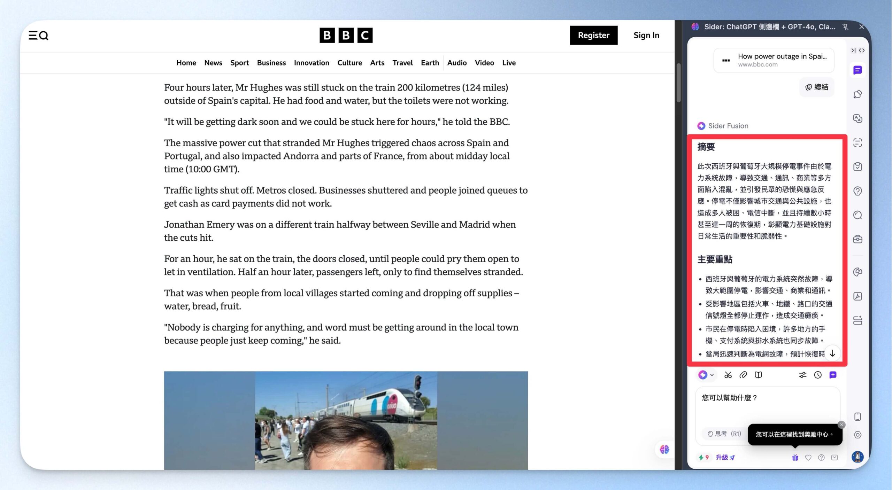
Task: Go to the Sport section
Action: (239, 63)
